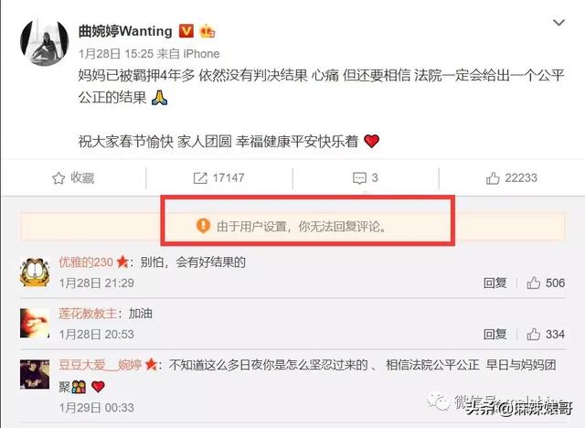Open 曲婉婷Wanting profile avatar
The width and height of the screenshot is (585, 428).
(44, 41)
